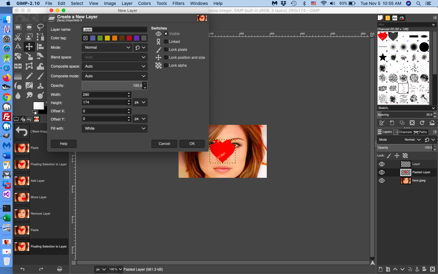Enable the Lock pixels checkbox
The height and width of the screenshot is (274, 438).
tap(166, 50)
